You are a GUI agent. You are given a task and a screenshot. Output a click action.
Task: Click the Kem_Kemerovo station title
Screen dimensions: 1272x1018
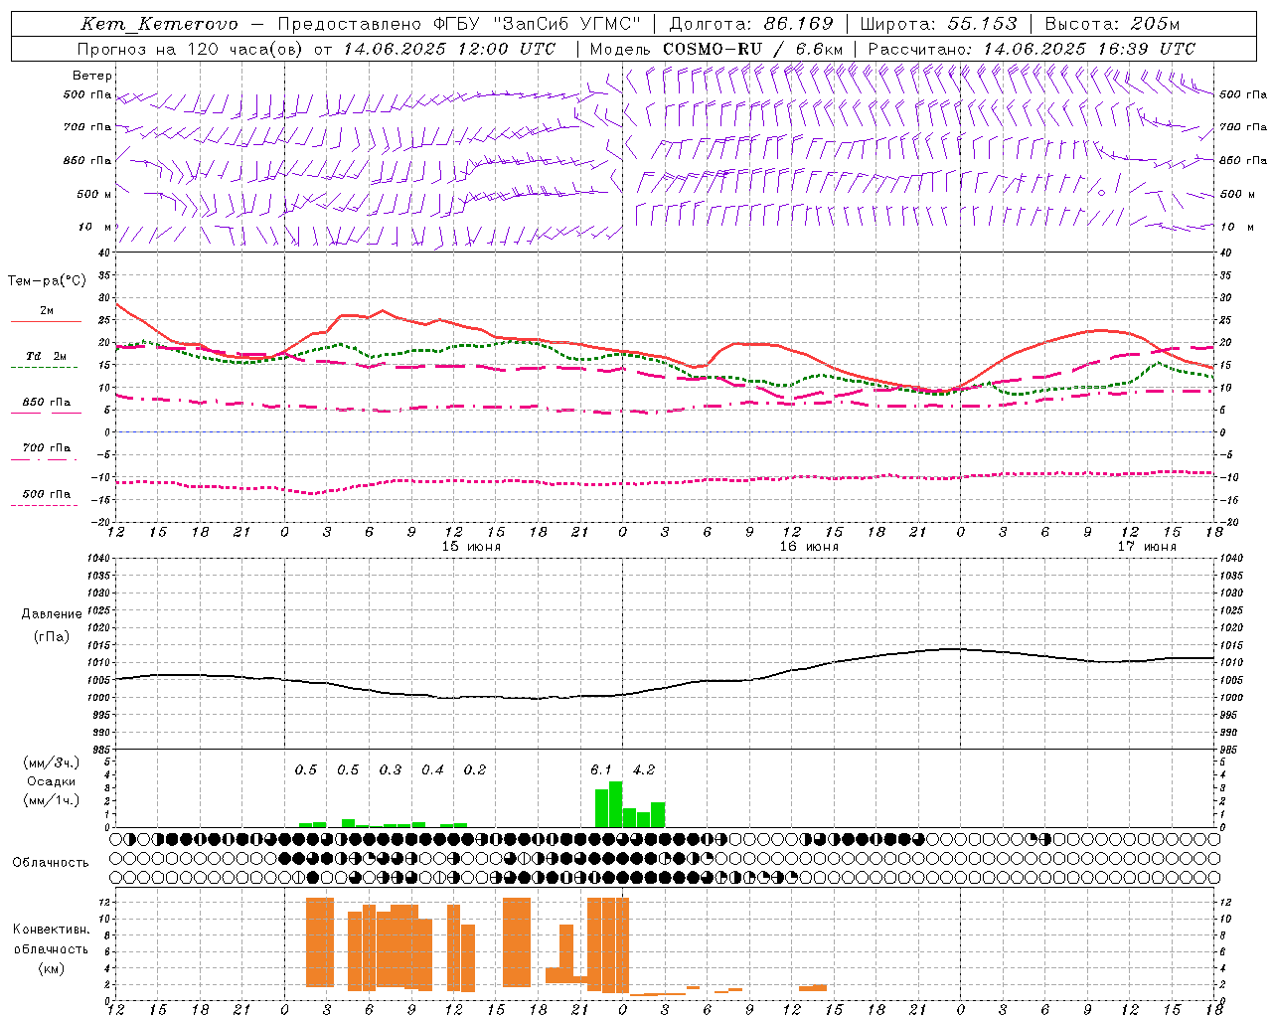pos(159,24)
